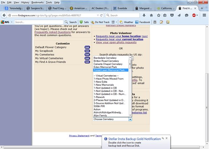This screenshot has width=209, height=149.
Task: Open AVG Weather button
Action: pos(126,22)
